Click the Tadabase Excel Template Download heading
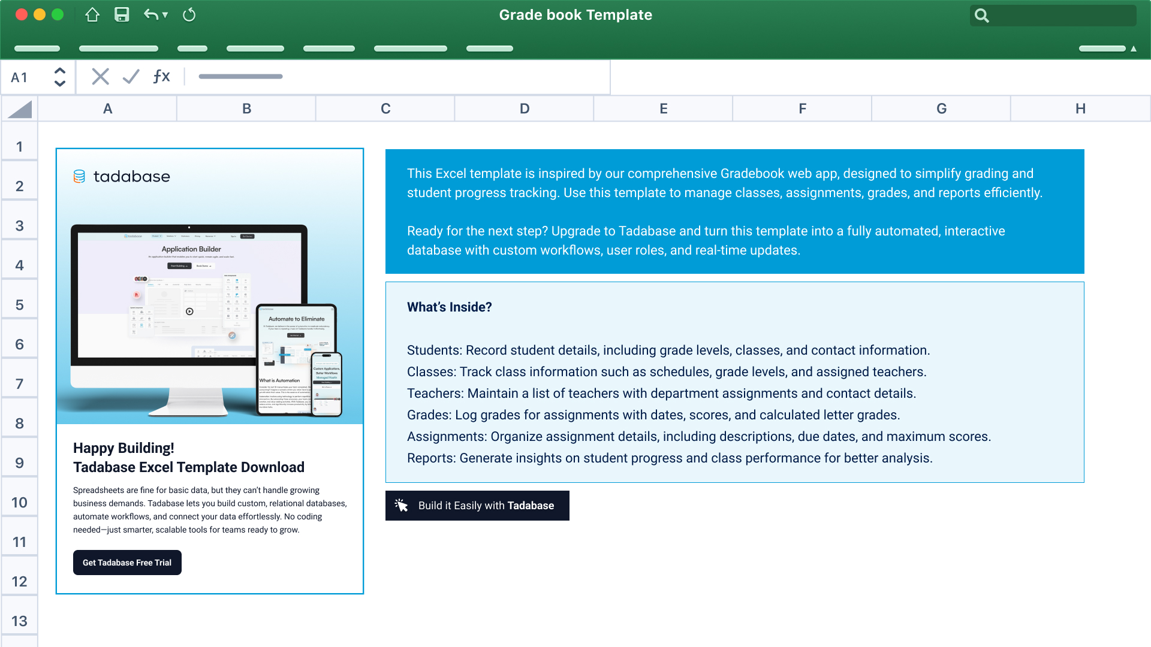The height and width of the screenshot is (647, 1151). coord(189,467)
